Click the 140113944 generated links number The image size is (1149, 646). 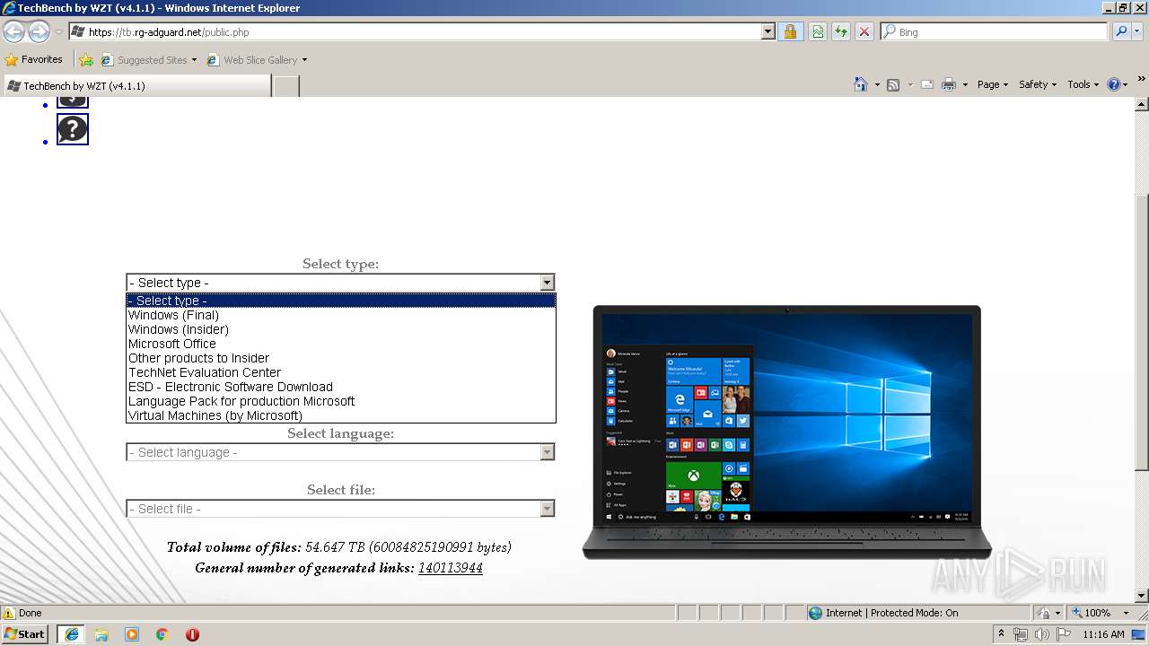pyautogui.click(x=451, y=568)
